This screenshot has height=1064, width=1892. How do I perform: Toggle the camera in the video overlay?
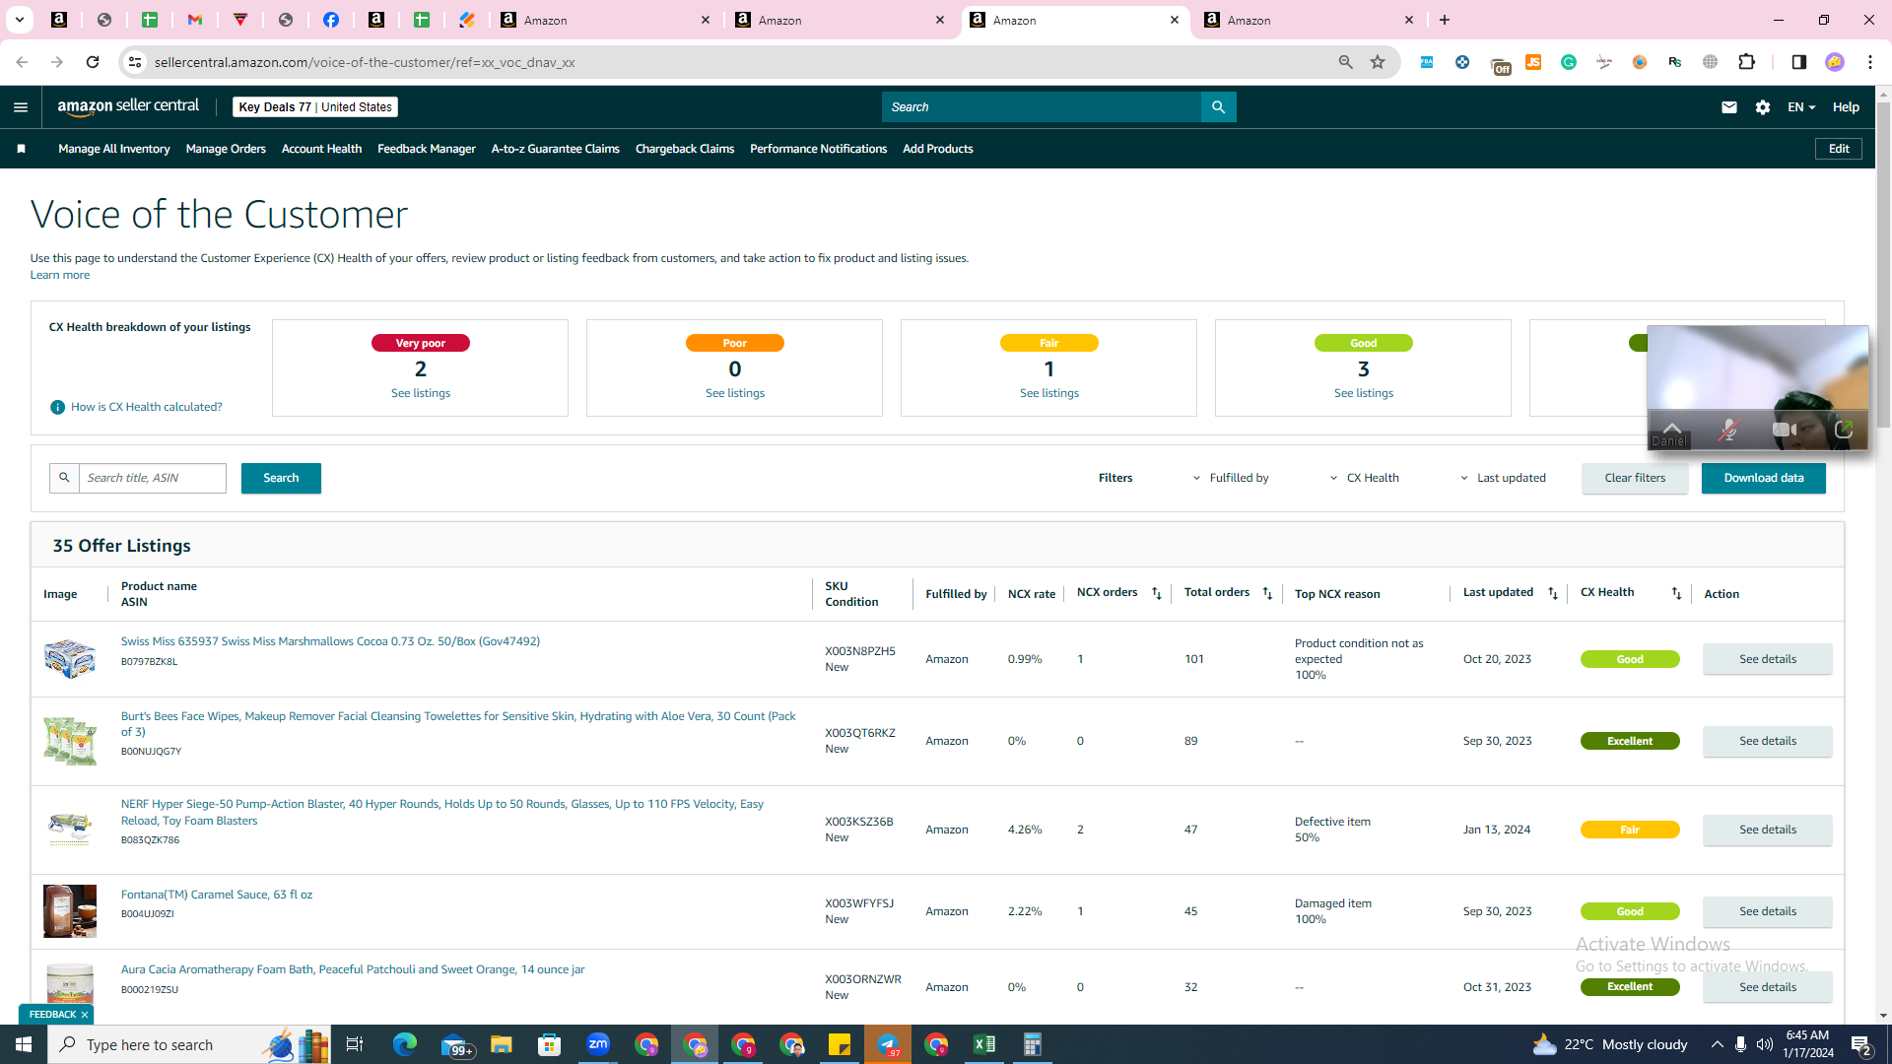coord(1785,430)
